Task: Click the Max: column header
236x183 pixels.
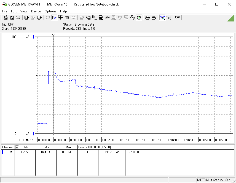Action: point(69,147)
